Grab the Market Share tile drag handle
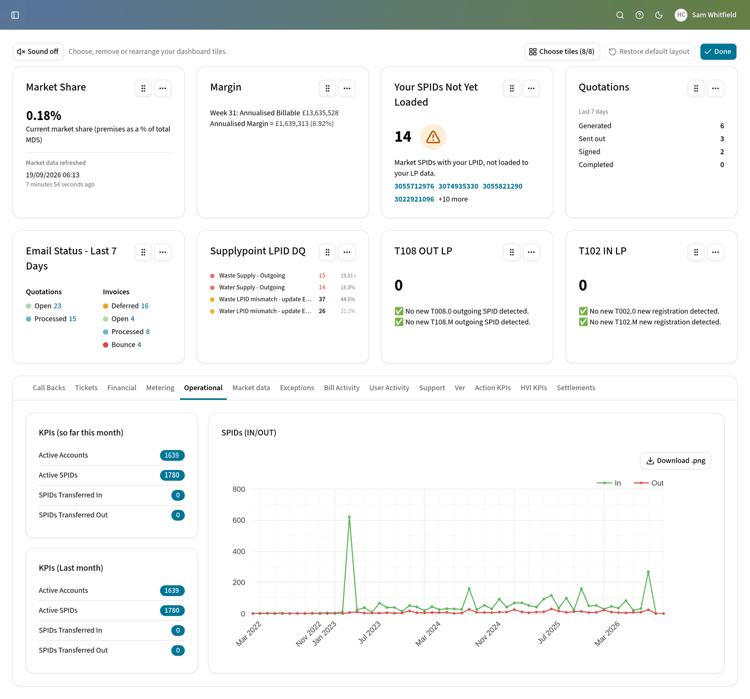Image resolution: width=750 pixels, height=699 pixels. click(x=143, y=88)
